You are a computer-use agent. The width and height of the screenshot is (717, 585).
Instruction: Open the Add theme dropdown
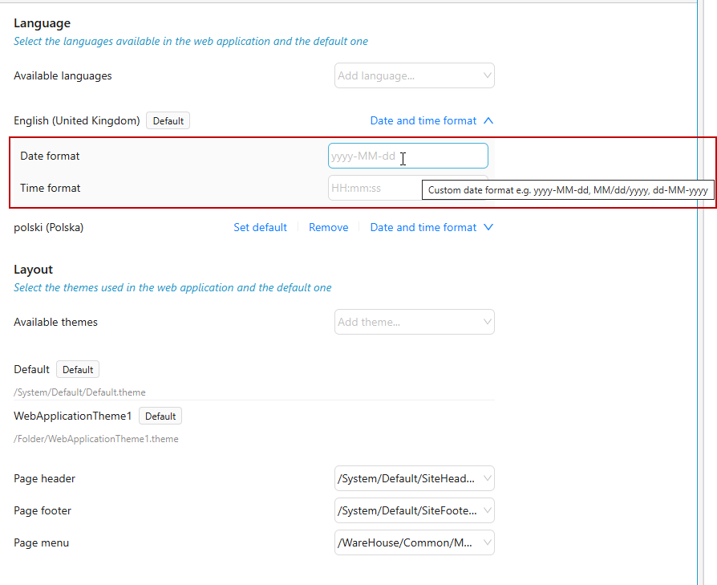coord(415,322)
